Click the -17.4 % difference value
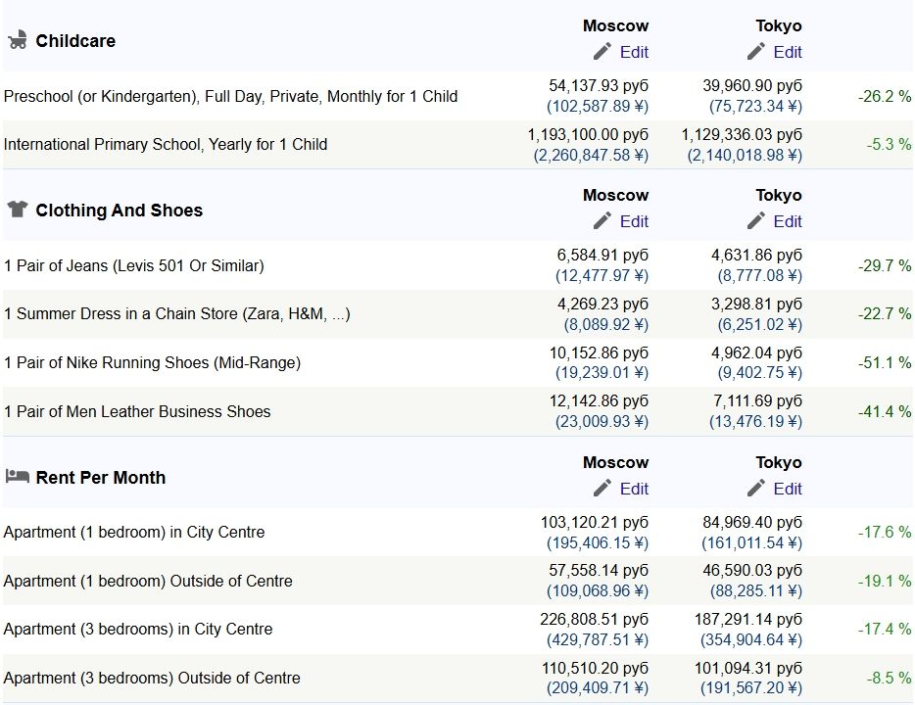This screenshot has height=705, width=915. point(885,630)
